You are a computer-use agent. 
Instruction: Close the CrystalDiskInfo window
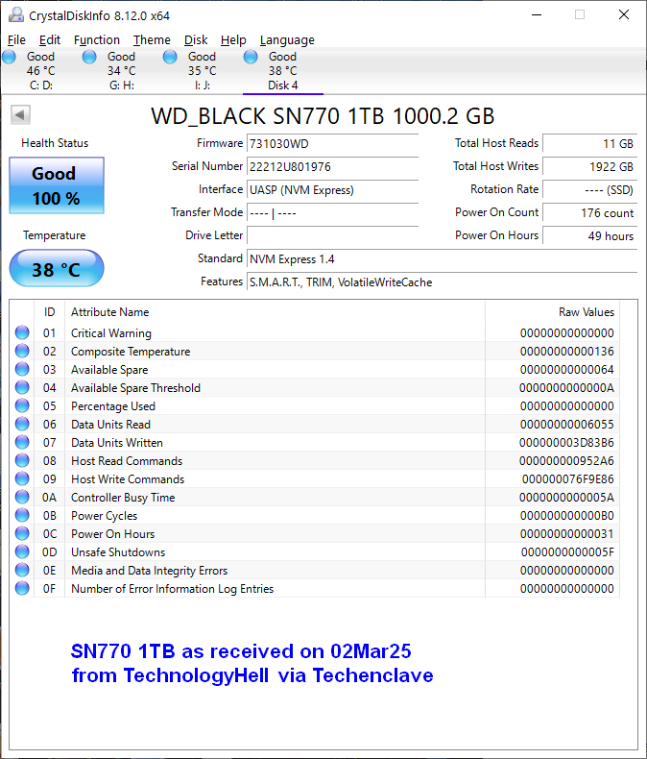(624, 15)
